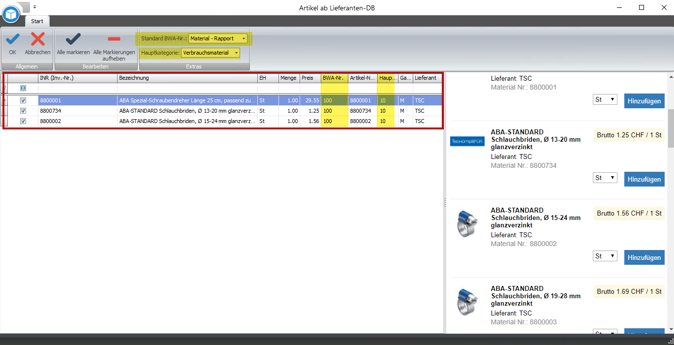Image resolution: width=674 pixels, height=345 pixels.
Task: Click the Bezeichnung filter row input cell
Action: pos(187,88)
